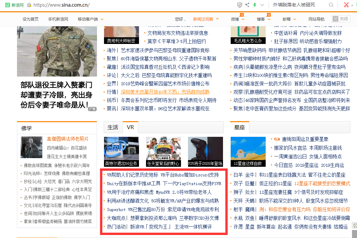Open the 佛学 section header
Image resolution: width=357 pixels, height=238 pixels.
pos(27,128)
